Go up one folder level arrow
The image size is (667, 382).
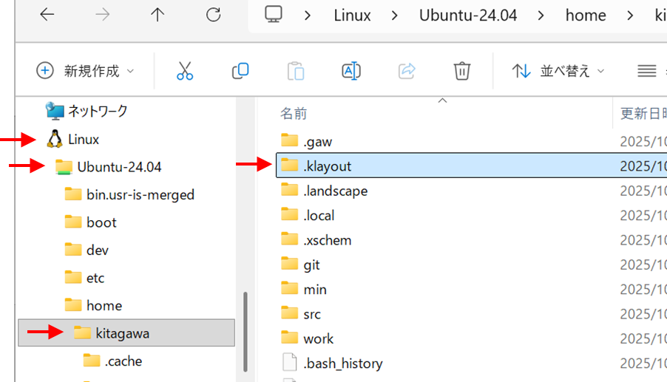pyautogui.click(x=158, y=15)
